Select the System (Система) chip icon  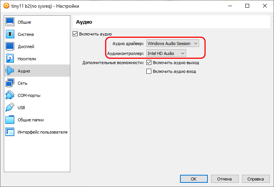click(x=10, y=34)
